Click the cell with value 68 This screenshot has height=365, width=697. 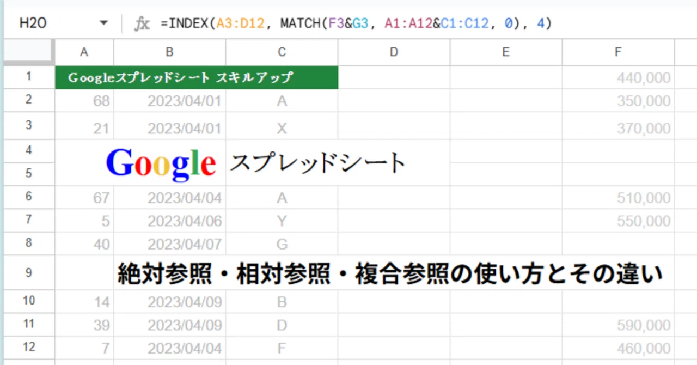[x=84, y=101]
